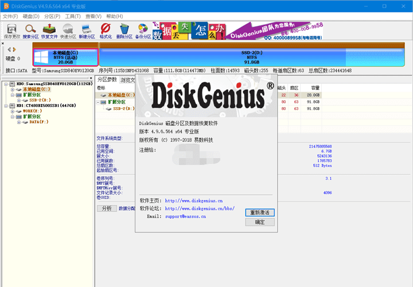413x287 pixels.
Task: Select WORK(E:) tree item
Action: (32, 111)
